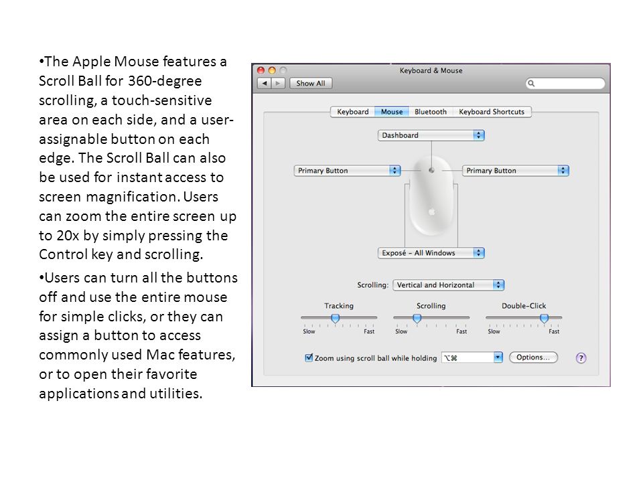The width and height of the screenshot is (643, 482).
Task: Click Fast label under Tracking slider
Action: click(369, 331)
